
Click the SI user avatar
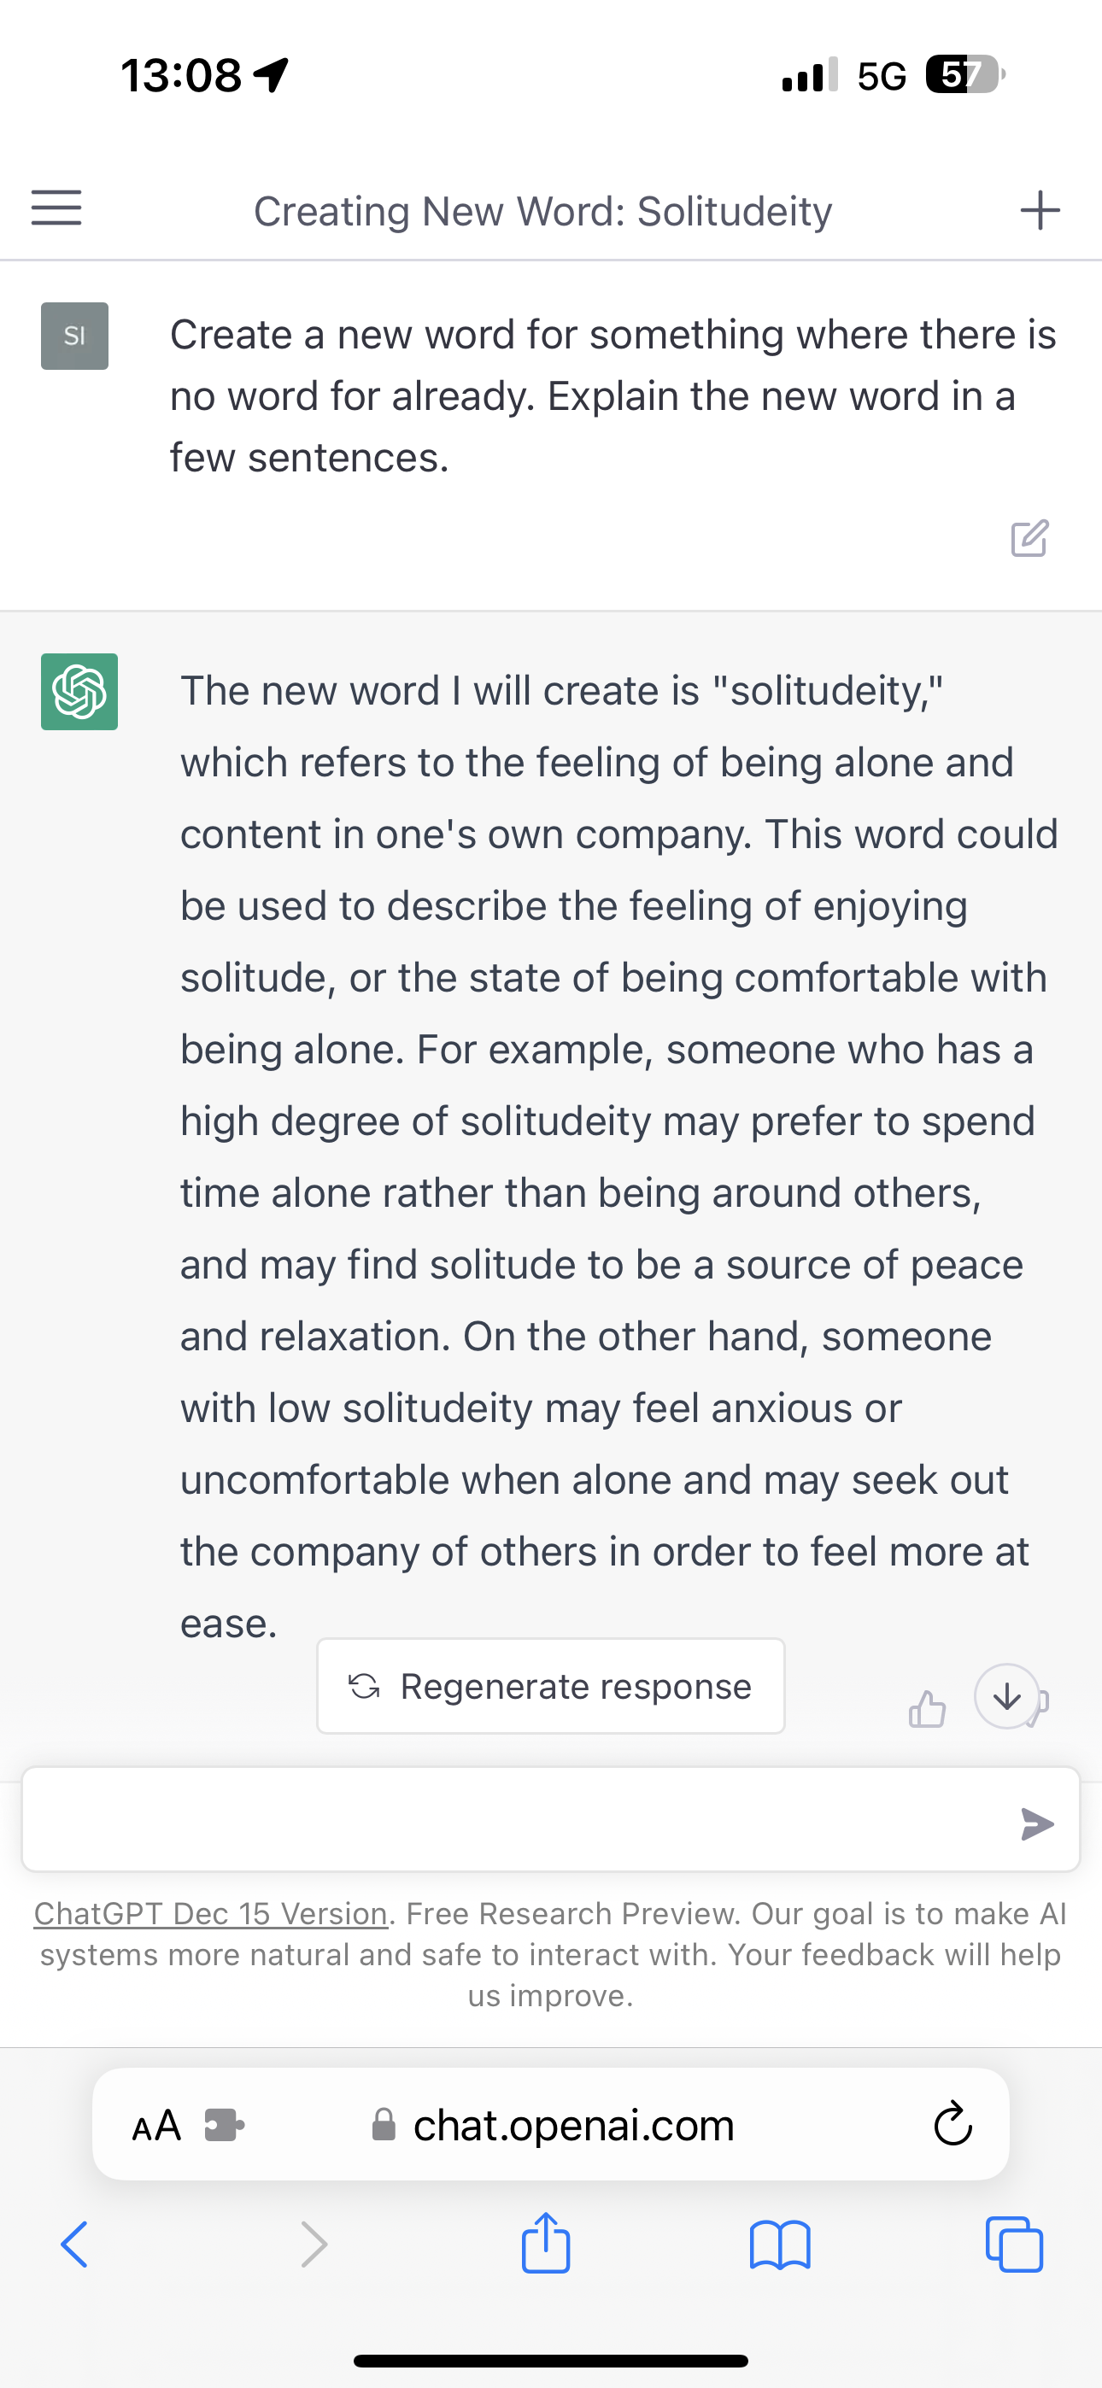click(74, 336)
